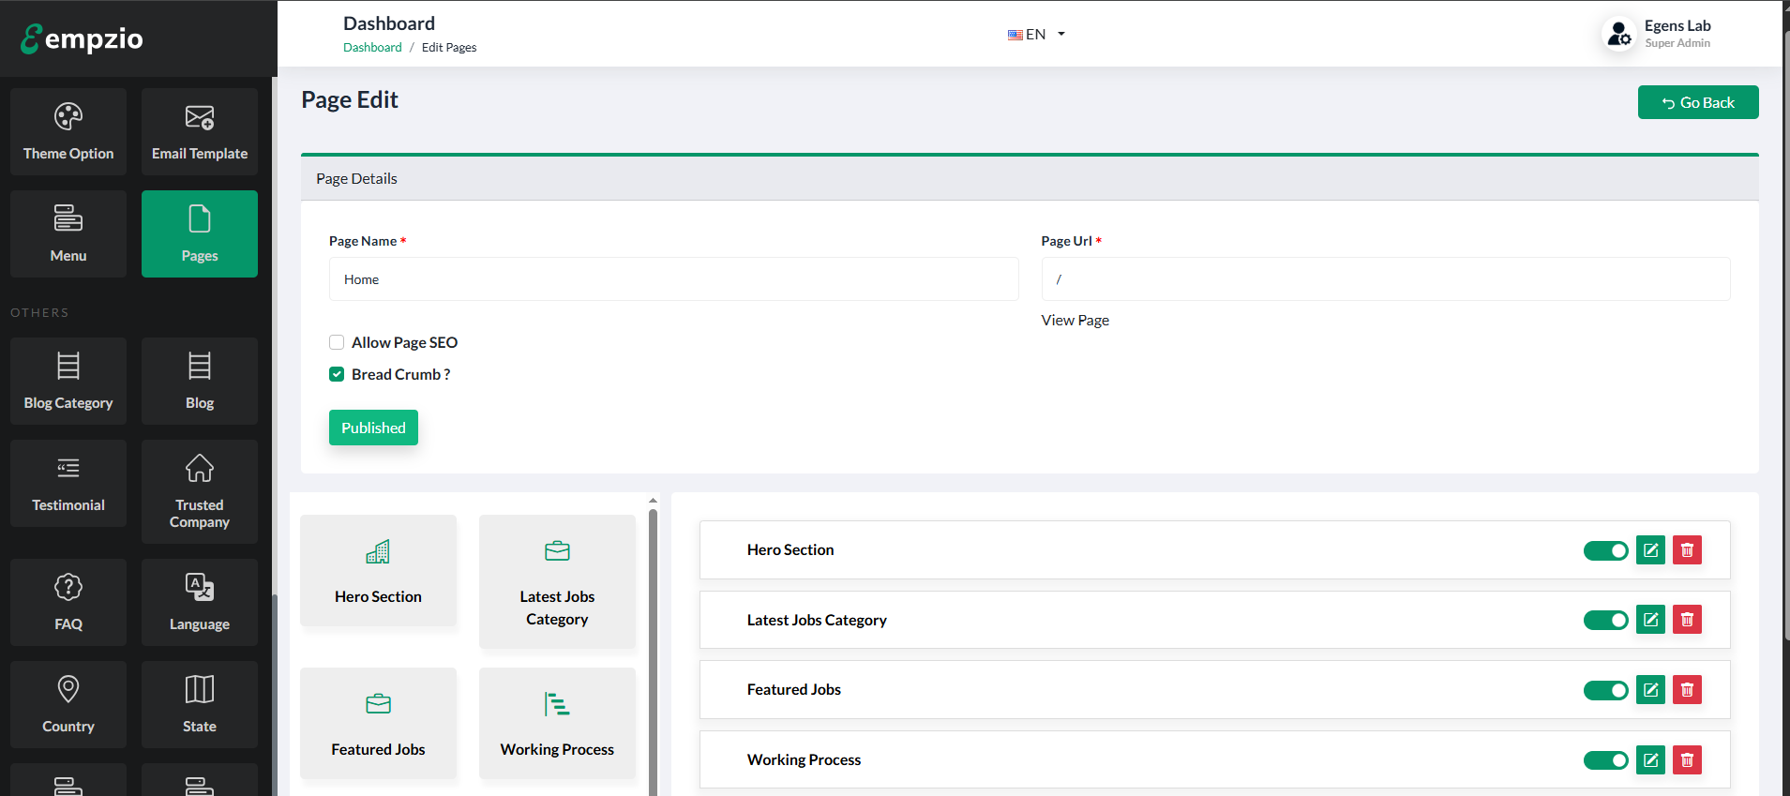Select Pages in the sidebar
Image resolution: width=1790 pixels, height=796 pixels.
click(x=199, y=233)
